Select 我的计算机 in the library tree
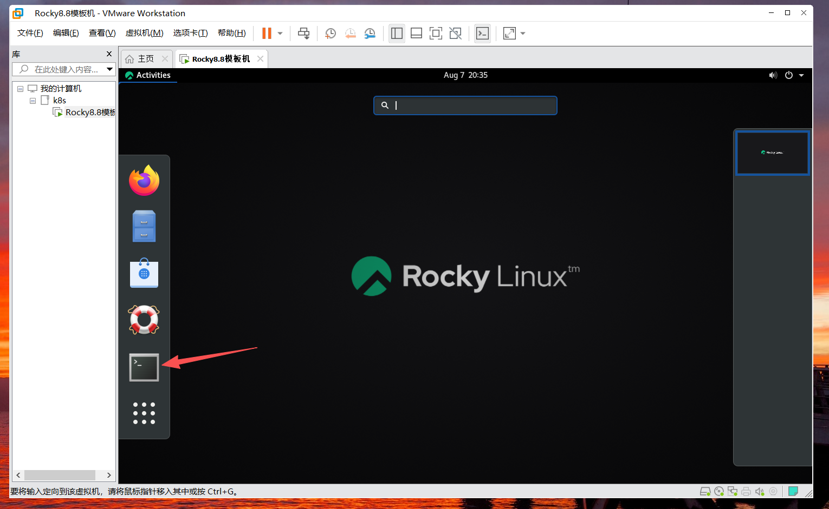The width and height of the screenshot is (829, 509). [61, 89]
